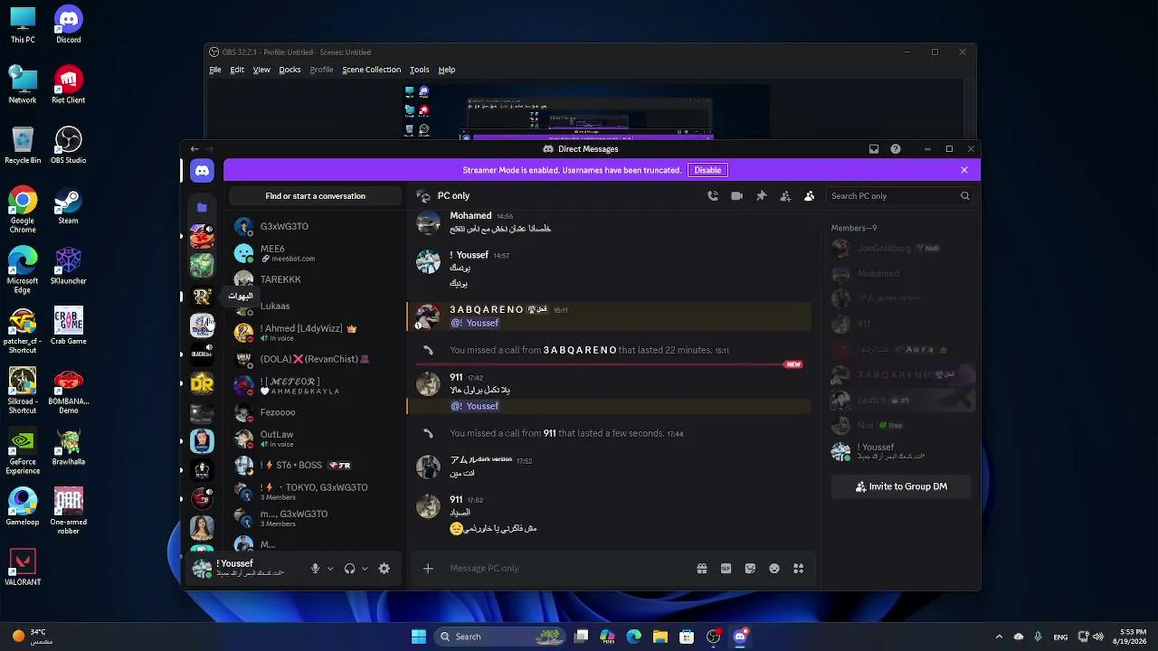
Task: Open the Help menu in OBS
Action: (446, 70)
